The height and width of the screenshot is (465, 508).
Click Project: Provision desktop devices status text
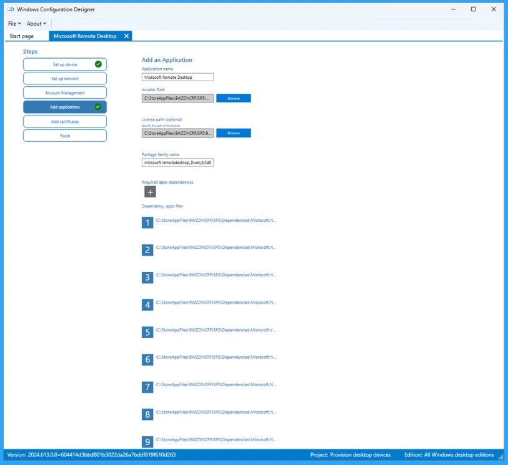(350, 454)
